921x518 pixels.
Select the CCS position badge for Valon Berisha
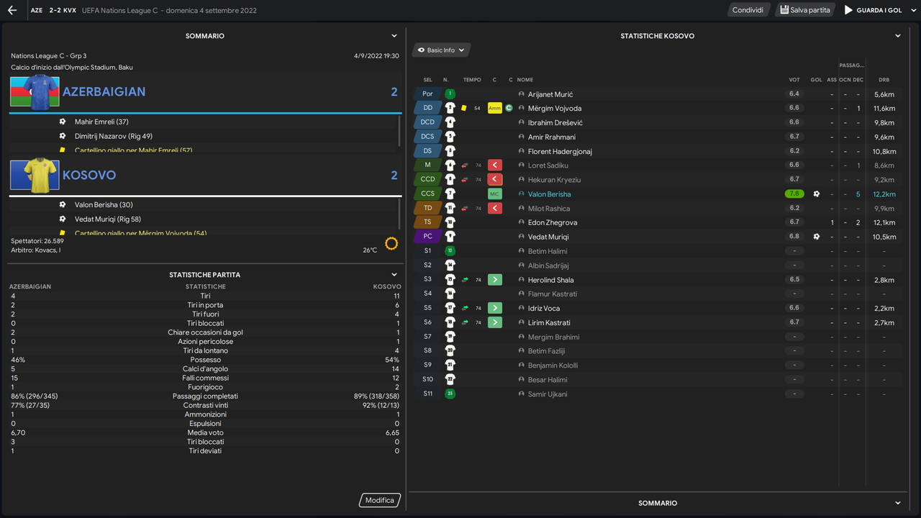tap(428, 194)
